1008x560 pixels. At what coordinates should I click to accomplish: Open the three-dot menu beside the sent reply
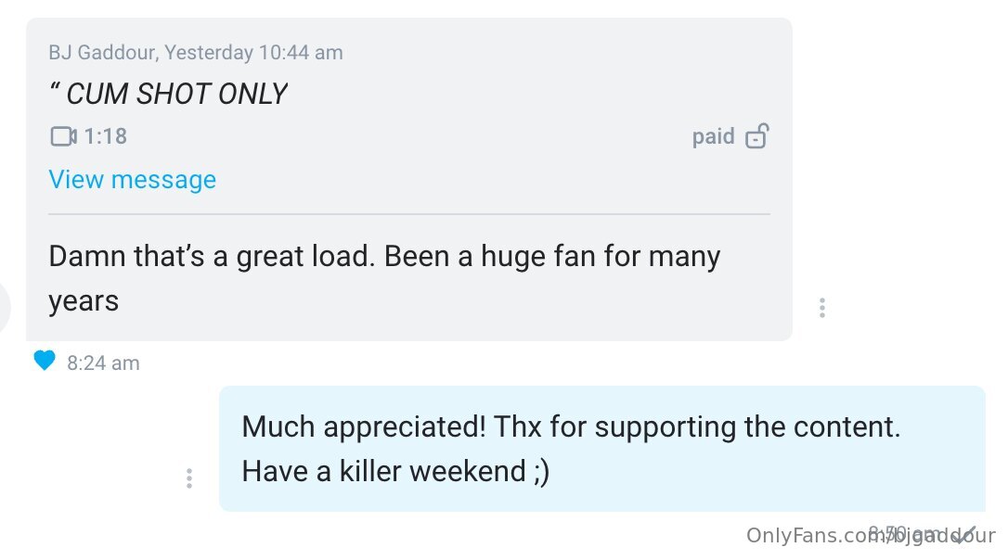(189, 477)
